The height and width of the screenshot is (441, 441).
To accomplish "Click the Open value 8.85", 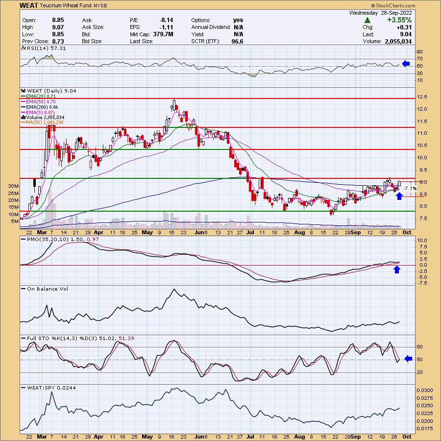I will [58, 20].
